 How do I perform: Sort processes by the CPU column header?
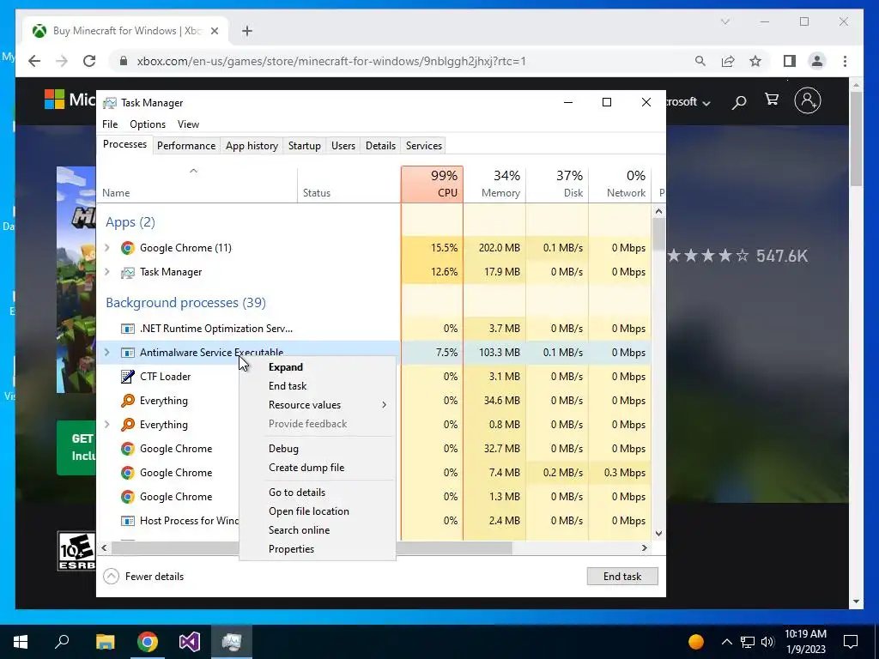click(433, 184)
